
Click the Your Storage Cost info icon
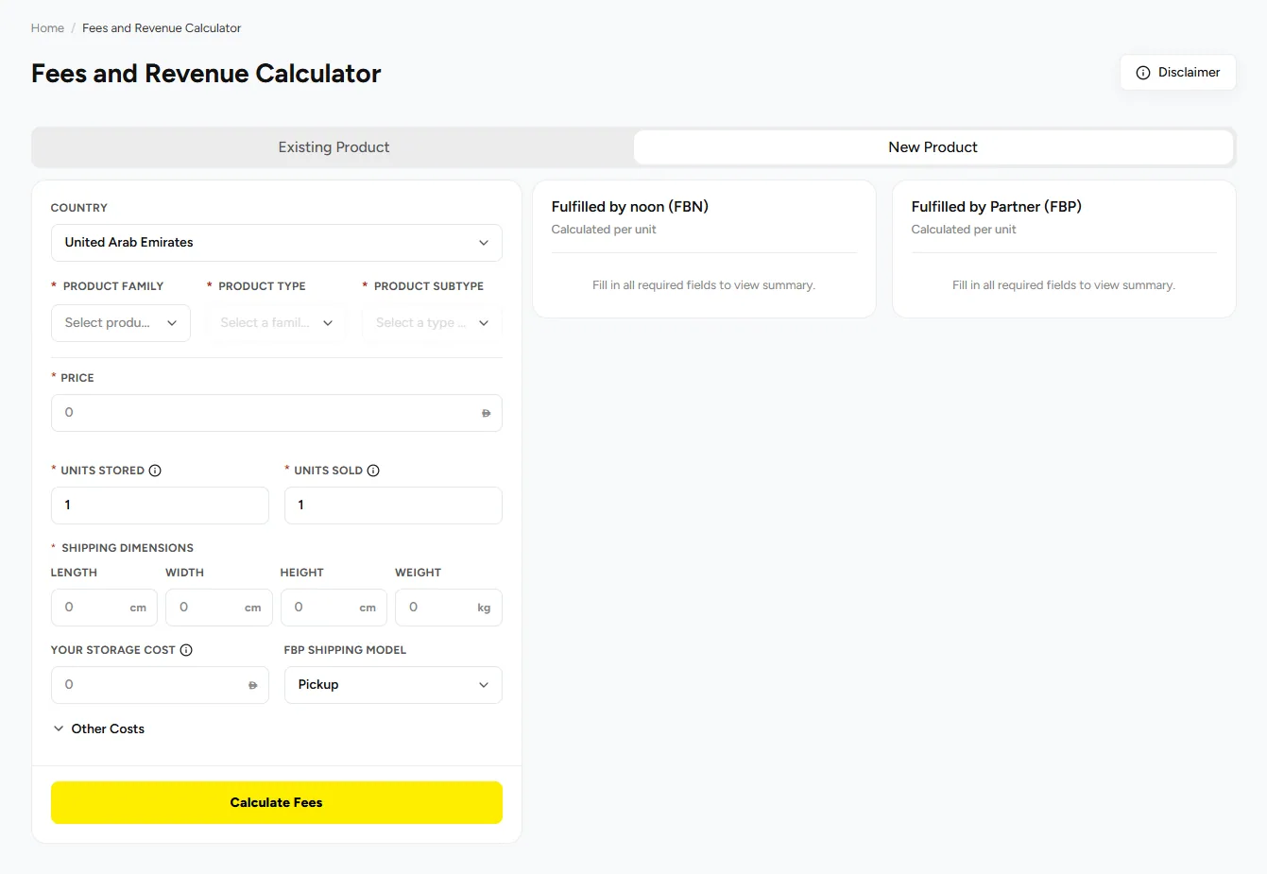tap(186, 650)
